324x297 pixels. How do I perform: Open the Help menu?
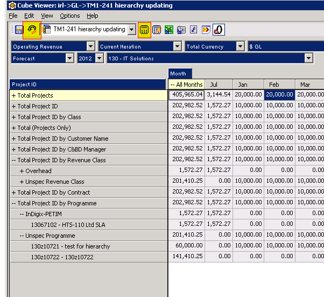pyautogui.click(x=93, y=16)
